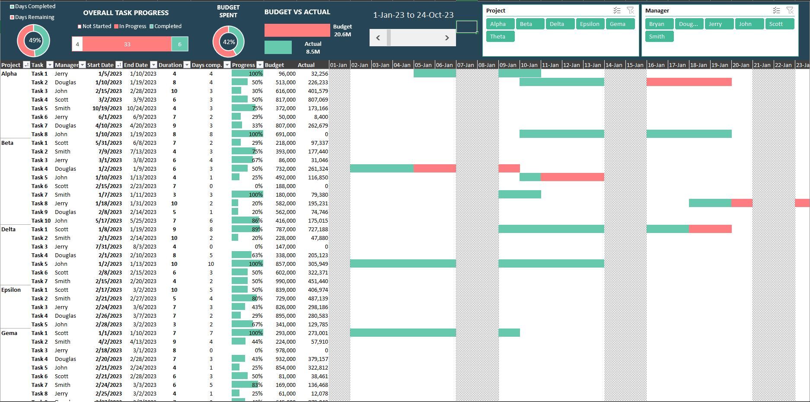Viewport: 810px width, 402px height.
Task: Click the green Actual 8.5M bar
Action: (x=278, y=47)
